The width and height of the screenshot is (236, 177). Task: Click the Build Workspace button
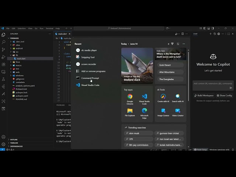pyautogui.click(x=204, y=96)
